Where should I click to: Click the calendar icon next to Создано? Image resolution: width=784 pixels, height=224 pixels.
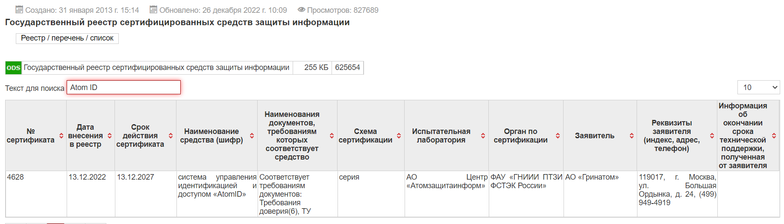click(19, 10)
